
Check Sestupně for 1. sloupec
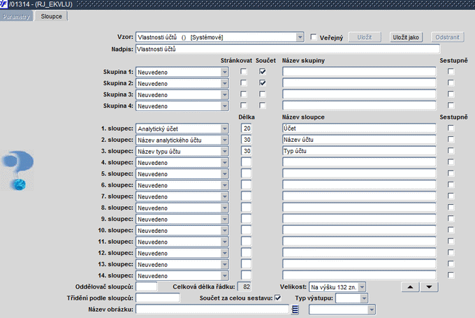coord(451,128)
